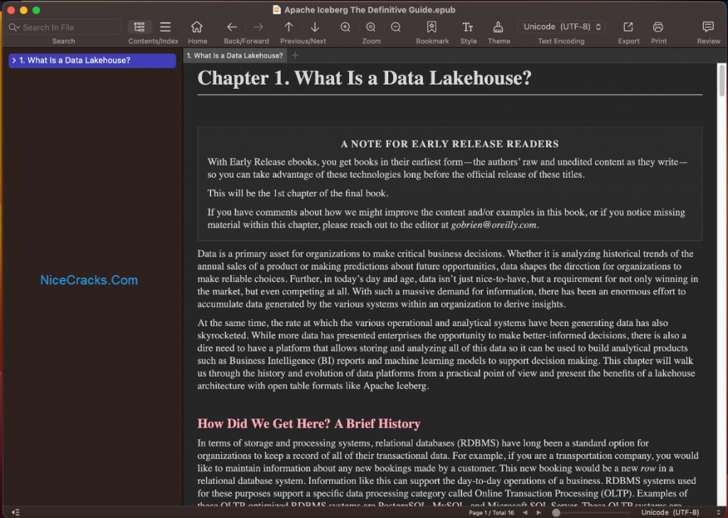728x518 pixels.
Task: Export the book using Export icon
Action: (x=628, y=27)
